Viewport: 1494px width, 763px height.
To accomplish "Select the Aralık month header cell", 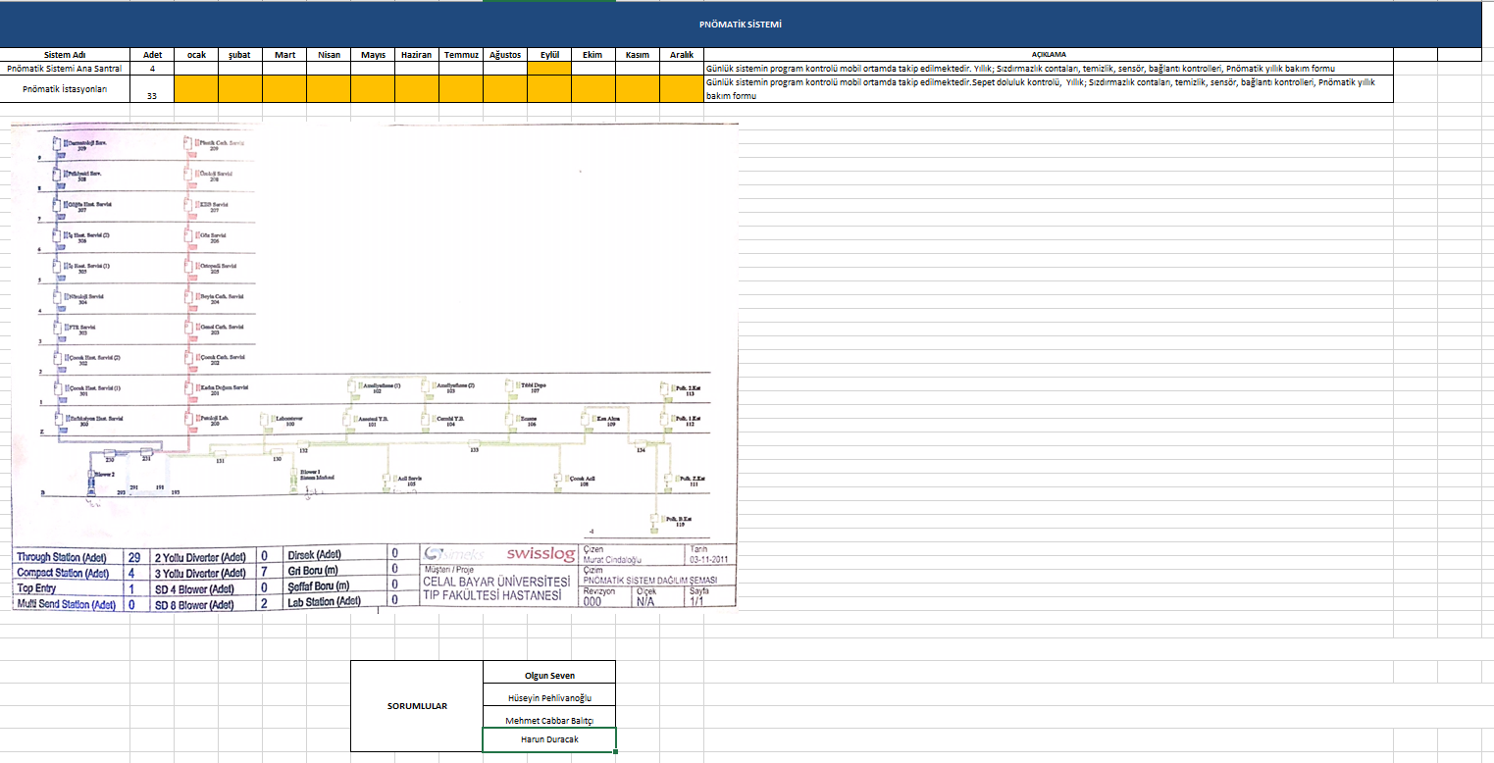I will point(682,55).
